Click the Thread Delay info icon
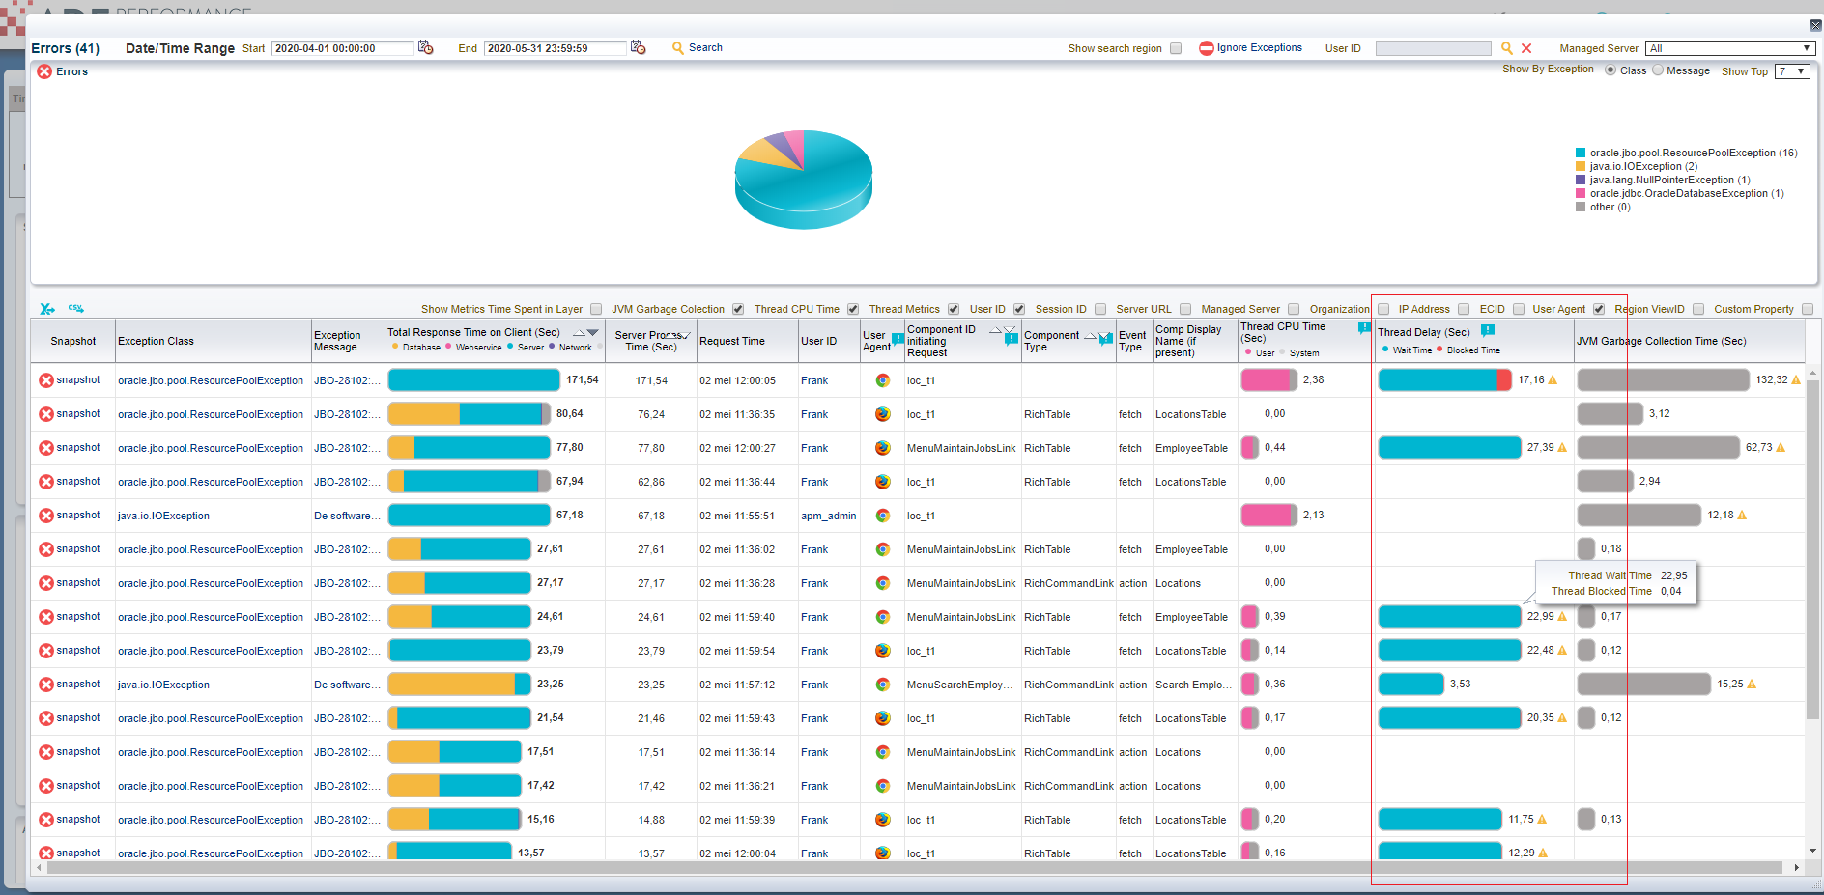 (x=1488, y=331)
